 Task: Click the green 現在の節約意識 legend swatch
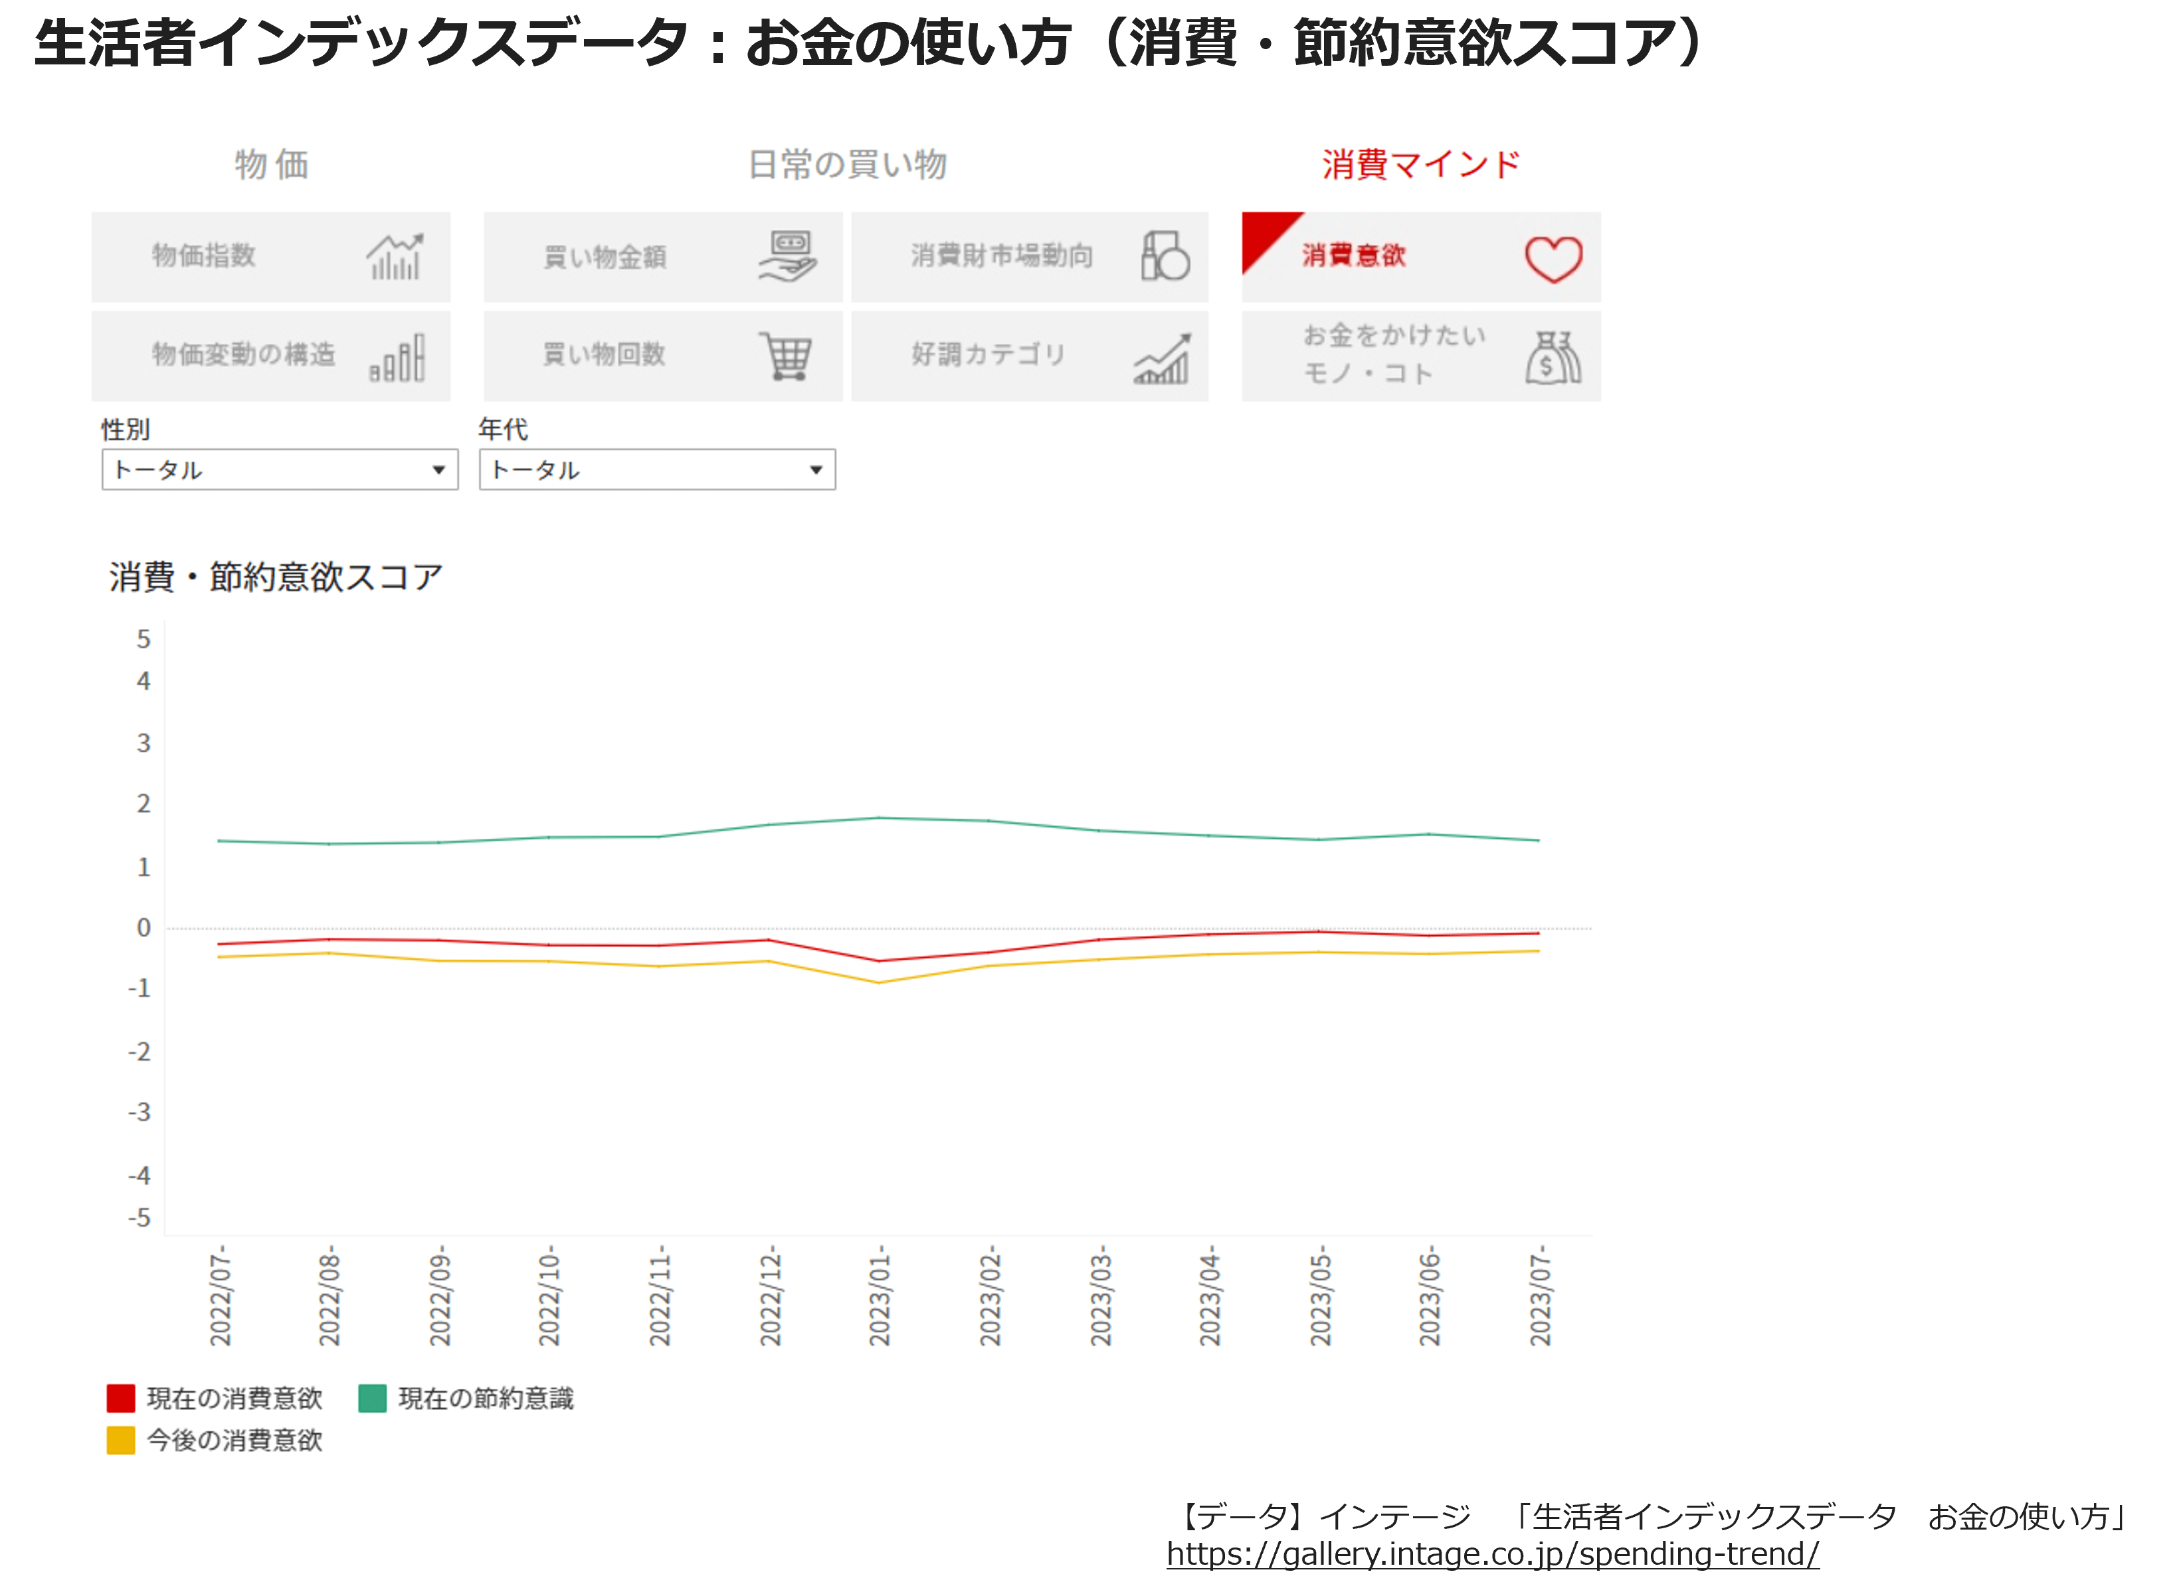(373, 1398)
